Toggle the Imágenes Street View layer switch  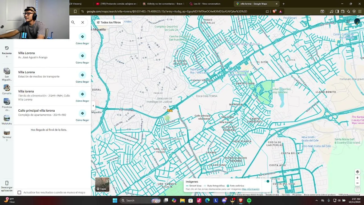click(267, 181)
